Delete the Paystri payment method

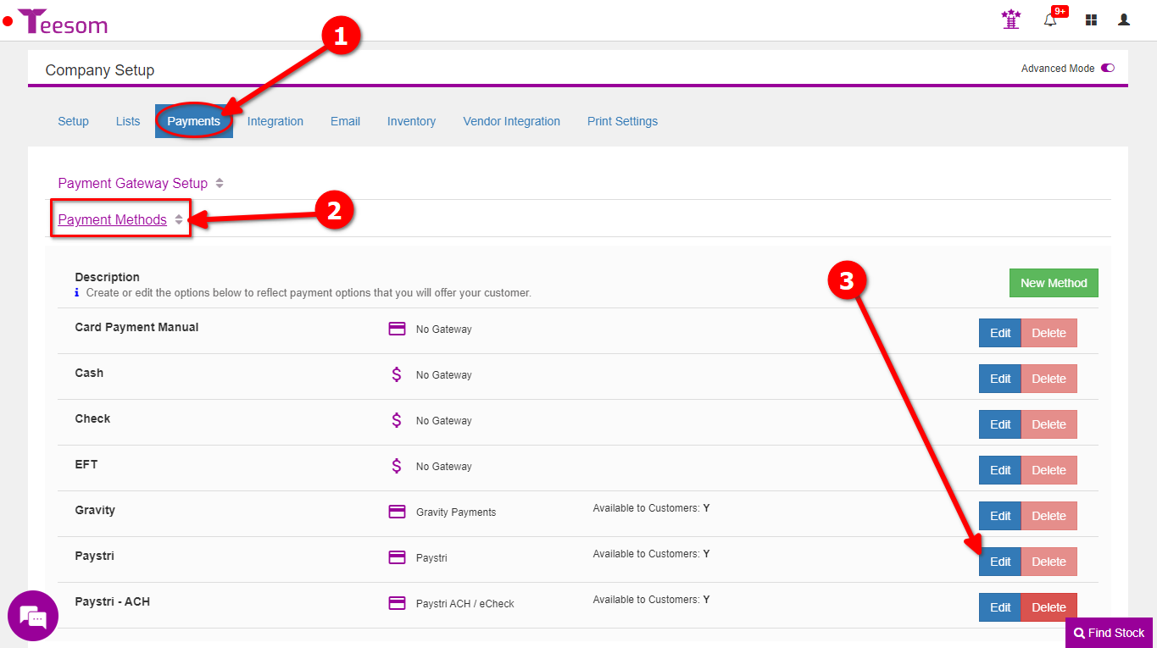point(1049,562)
